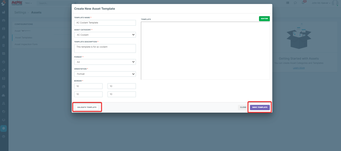Click the Save Template button
This screenshot has height=151, width=341.
[x=260, y=107]
